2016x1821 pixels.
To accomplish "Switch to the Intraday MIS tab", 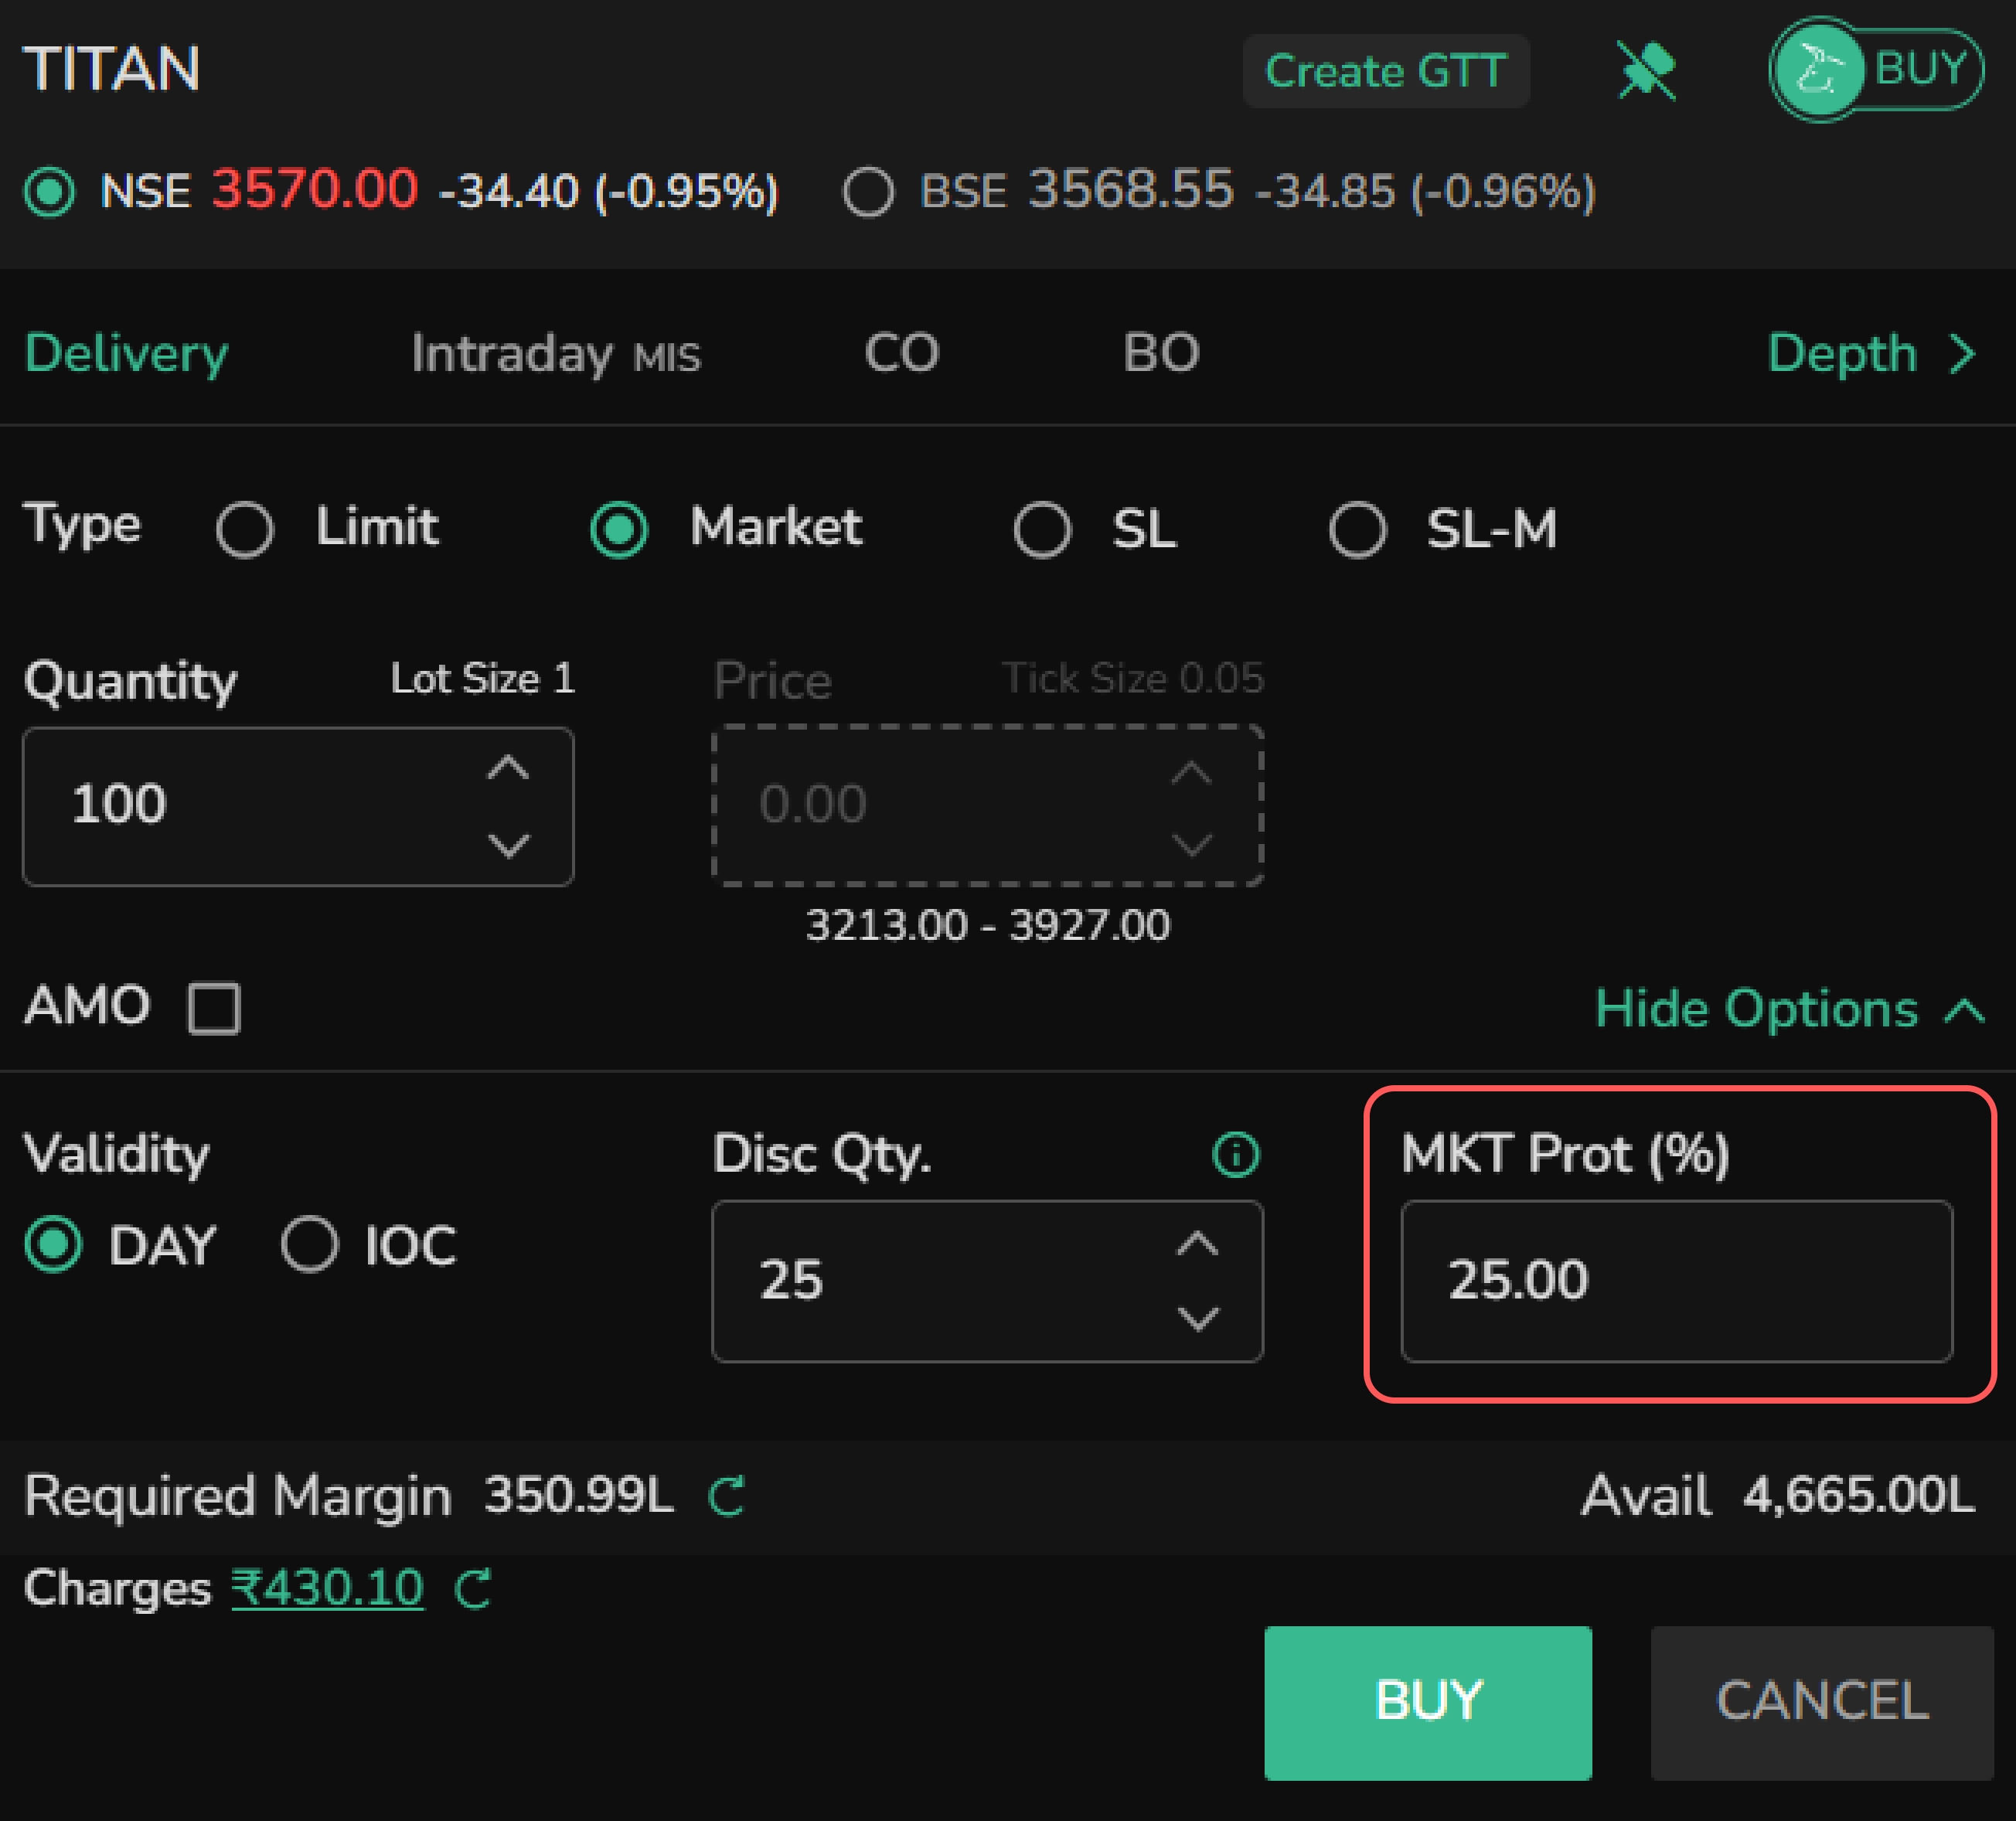I will (x=556, y=353).
